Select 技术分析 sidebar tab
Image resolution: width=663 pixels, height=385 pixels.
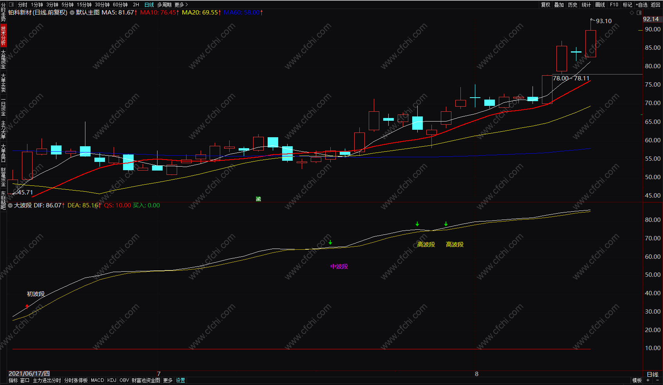(3, 36)
